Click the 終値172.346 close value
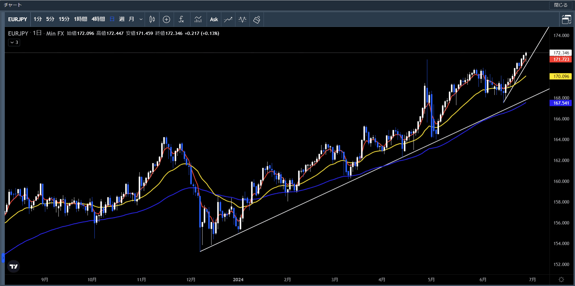575x286 pixels. [169, 33]
